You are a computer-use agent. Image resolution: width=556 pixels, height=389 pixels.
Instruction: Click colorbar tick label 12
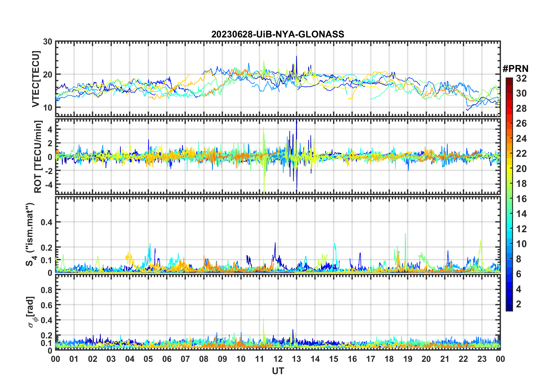[x=521, y=229]
